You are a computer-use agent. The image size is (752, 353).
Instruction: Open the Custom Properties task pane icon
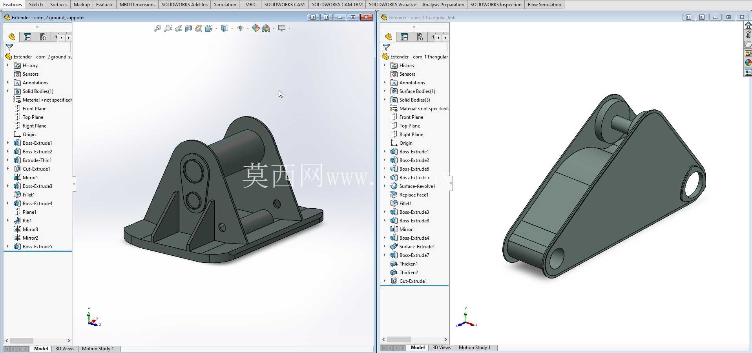748,72
